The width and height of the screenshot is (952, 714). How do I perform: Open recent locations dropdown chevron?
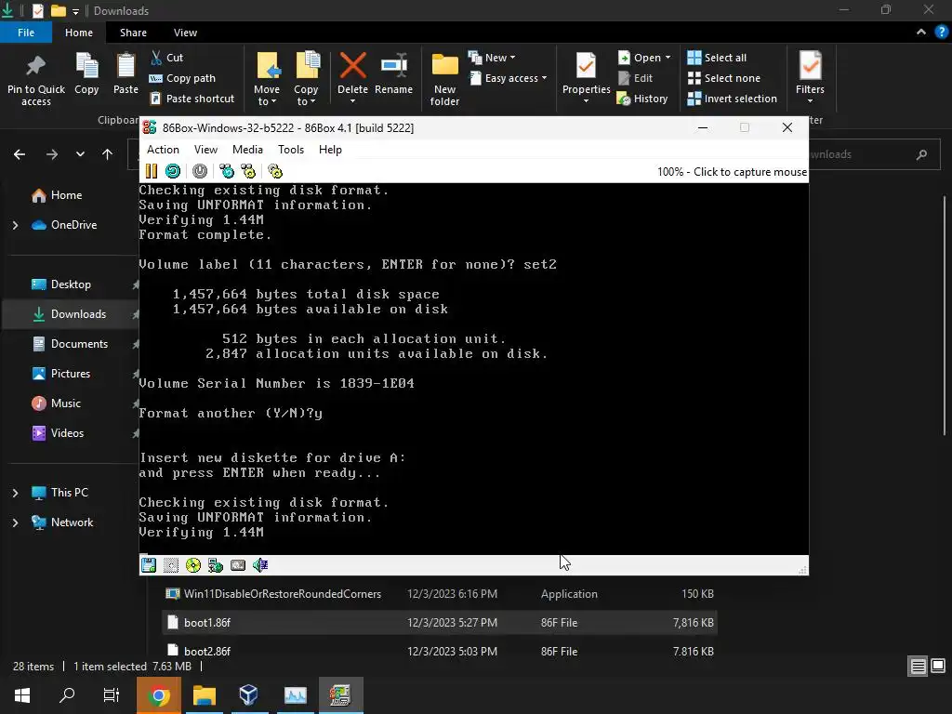[x=80, y=155]
